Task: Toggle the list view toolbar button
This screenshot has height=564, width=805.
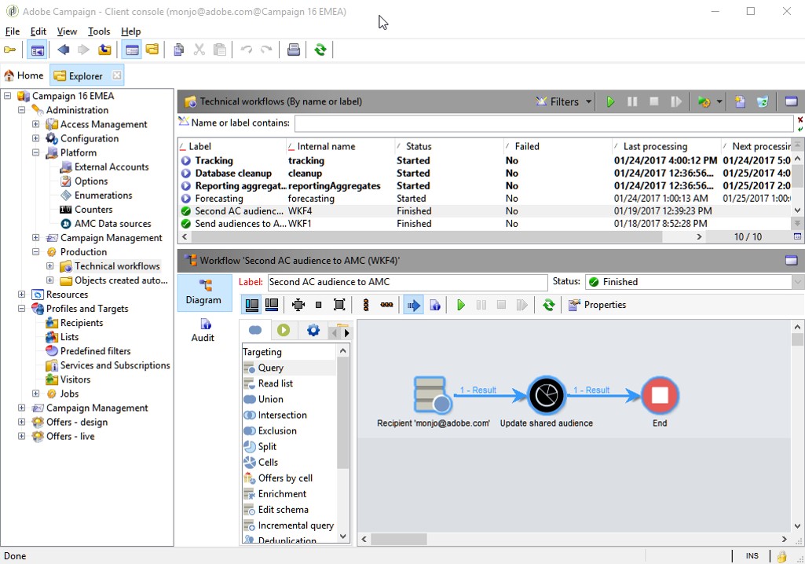Action: click(132, 49)
